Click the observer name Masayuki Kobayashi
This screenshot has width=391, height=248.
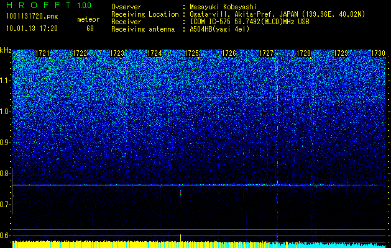[x=223, y=7]
